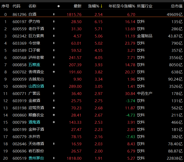
Task: Open stock 金种子酒
Action: click(x=36, y=129)
